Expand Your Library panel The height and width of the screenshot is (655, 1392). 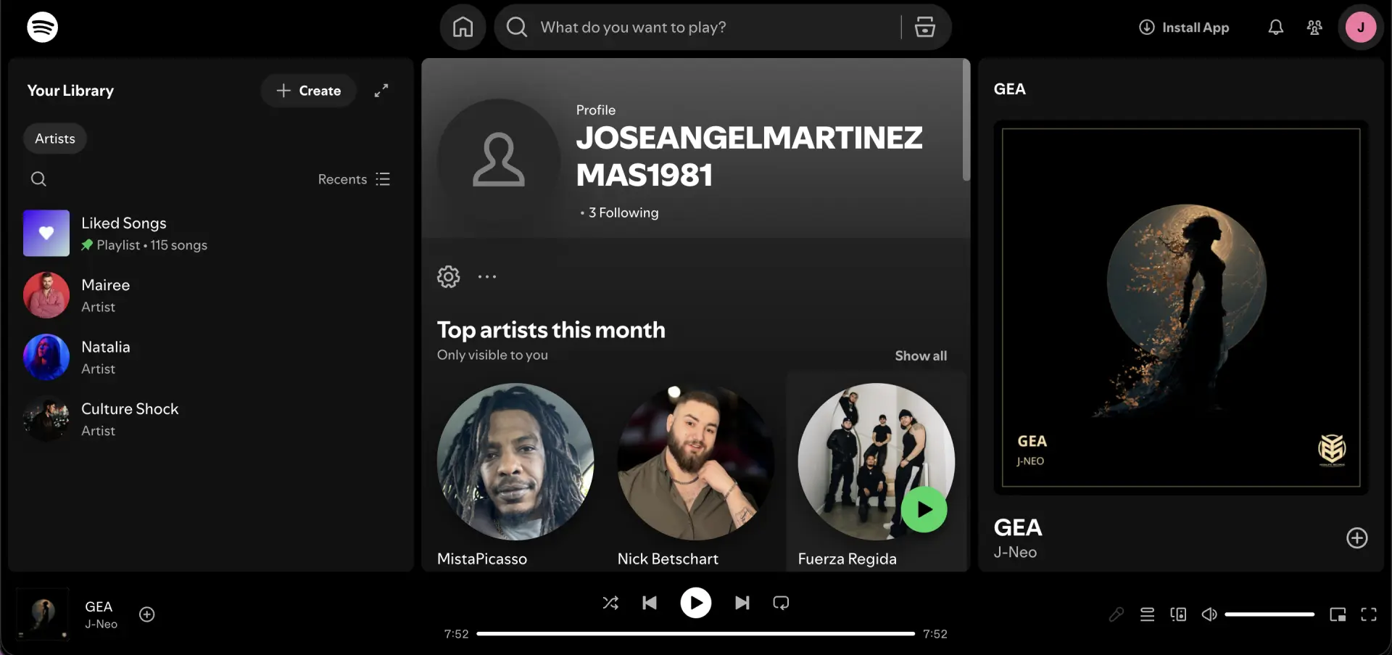point(381,91)
